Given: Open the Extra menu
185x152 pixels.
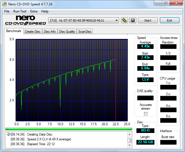Looking at the screenshot, I should click(34, 11).
